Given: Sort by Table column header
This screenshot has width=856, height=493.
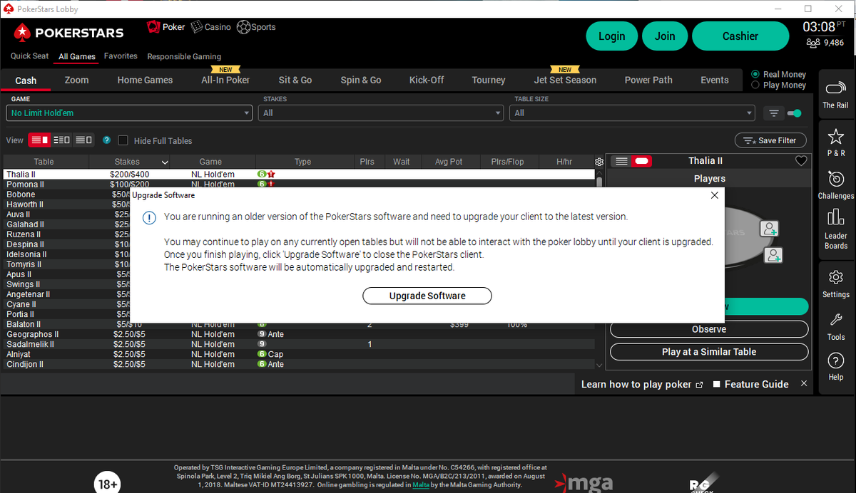Looking at the screenshot, I should tap(44, 162).
